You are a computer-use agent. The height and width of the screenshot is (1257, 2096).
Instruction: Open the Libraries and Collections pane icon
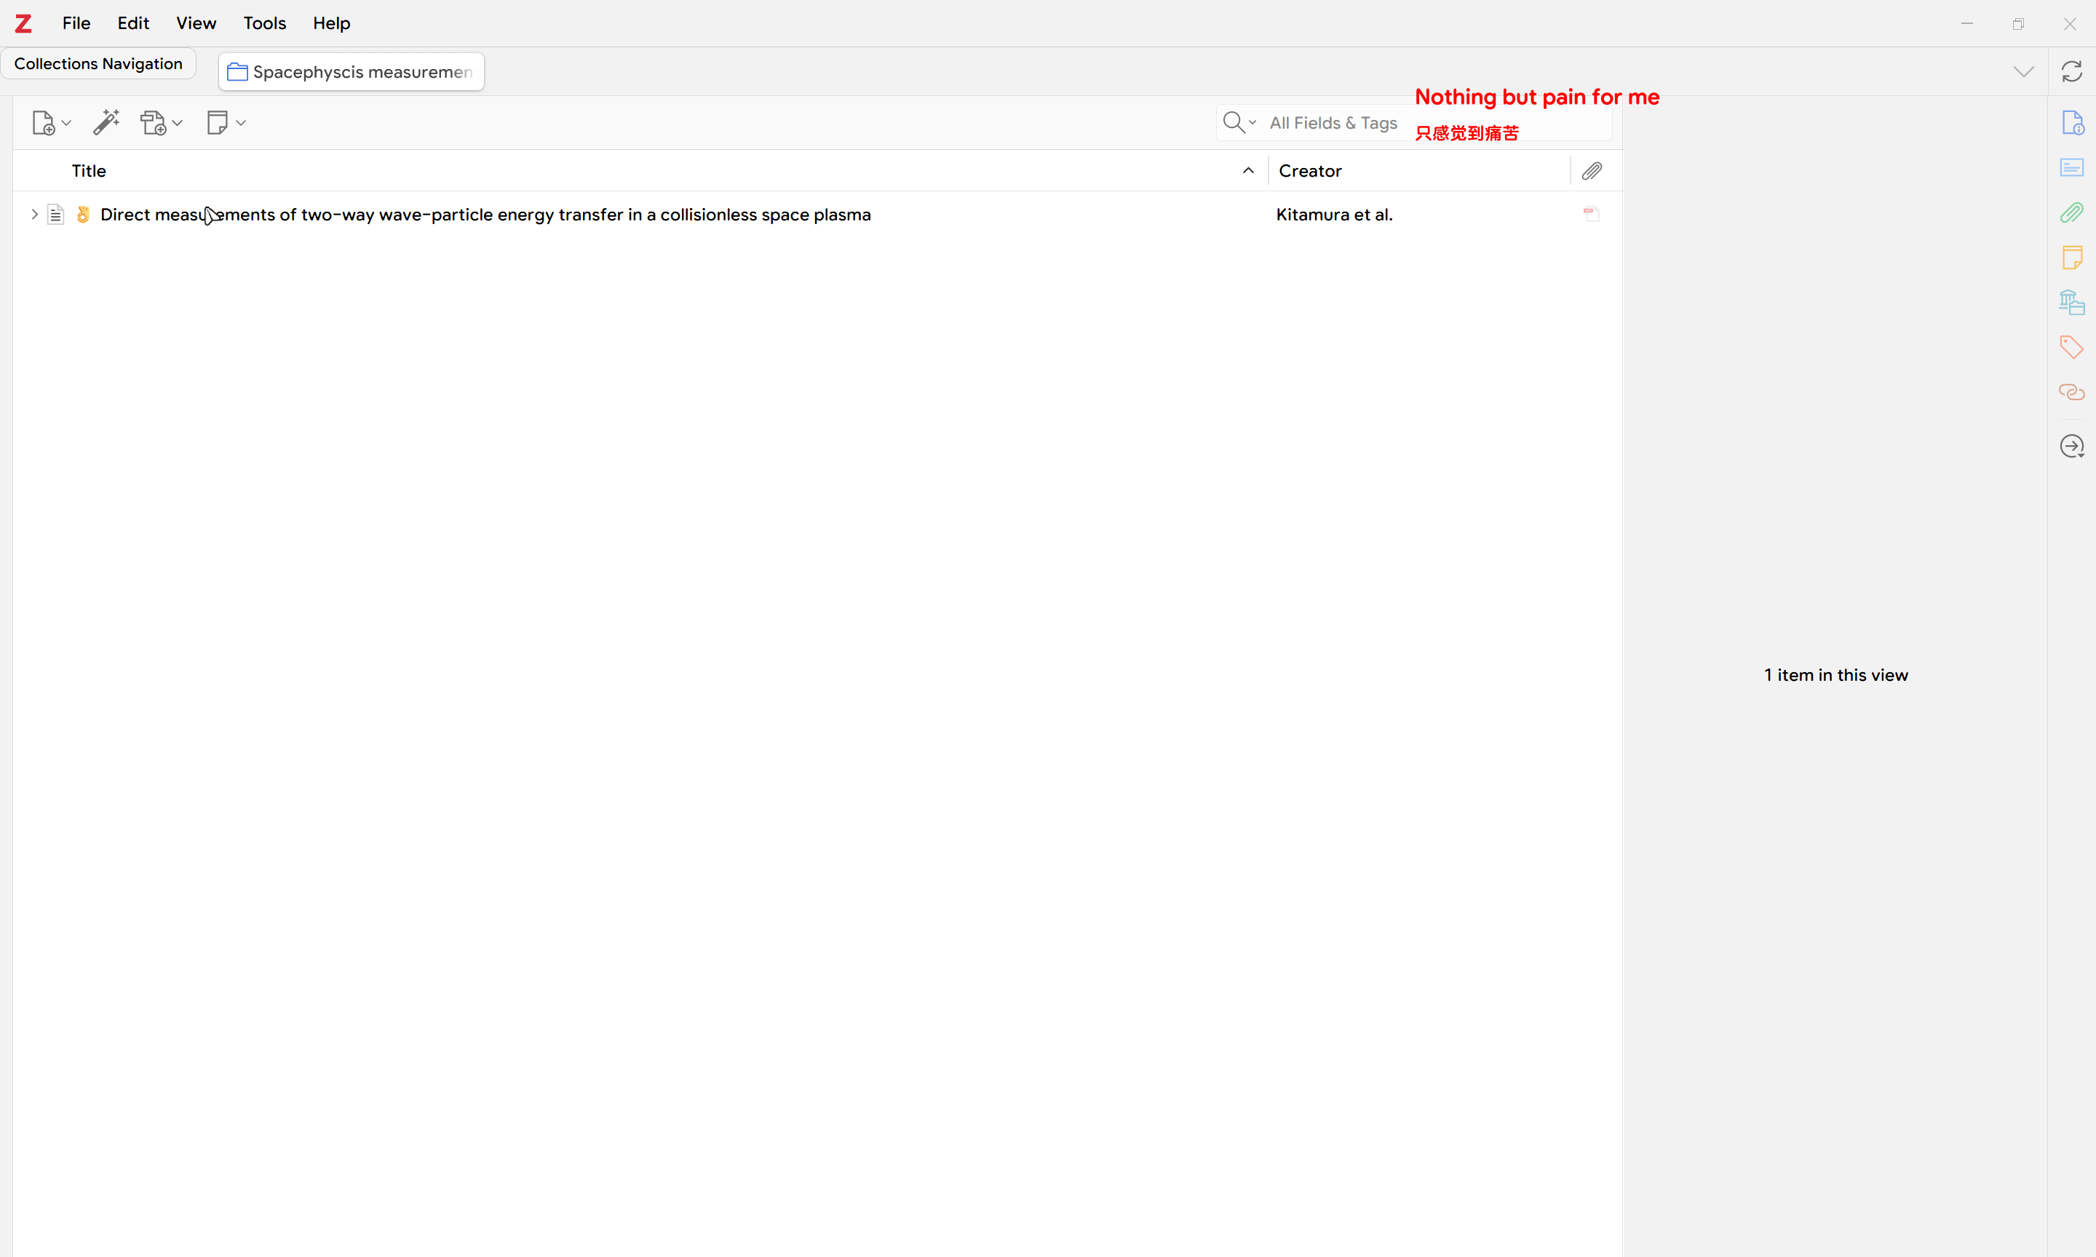click(2071, 303)
